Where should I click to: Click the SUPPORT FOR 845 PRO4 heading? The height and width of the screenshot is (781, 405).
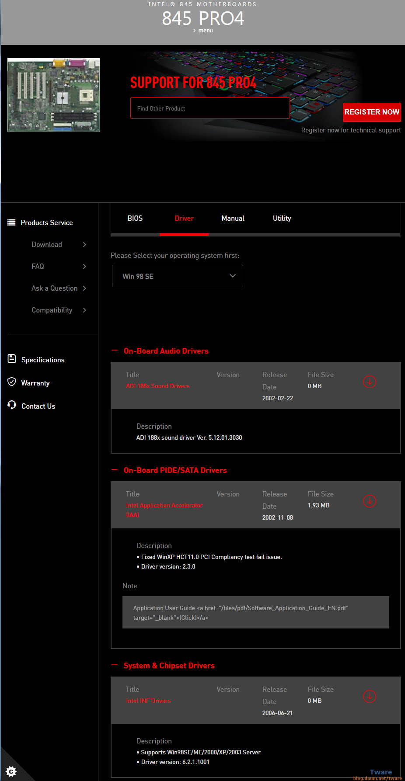pyautogui.click(x=193, y=82)
